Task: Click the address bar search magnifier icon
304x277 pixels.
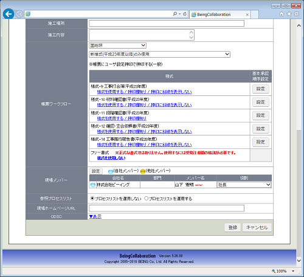Action: [175, 14]
